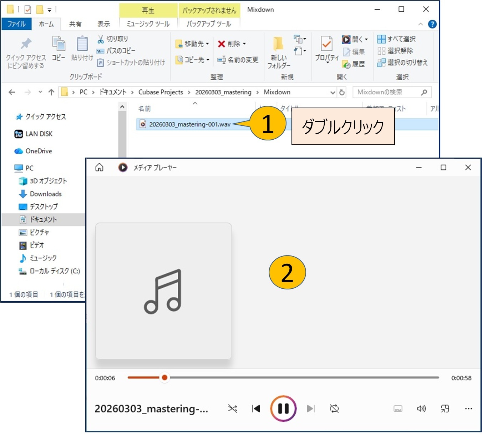Click the 削除 delete button

pyautogui.click(x=232, y=44)
